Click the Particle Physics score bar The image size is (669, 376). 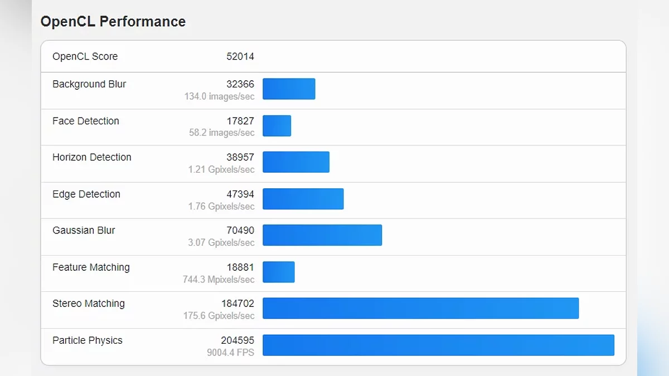click(x=438, y=345)
